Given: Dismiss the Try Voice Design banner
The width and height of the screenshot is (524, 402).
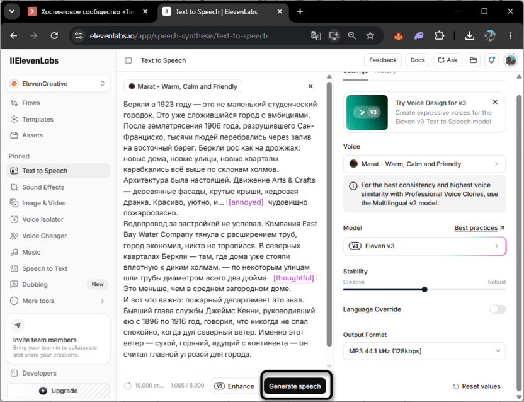Looking at the screenshot, I should click(495, 101).
